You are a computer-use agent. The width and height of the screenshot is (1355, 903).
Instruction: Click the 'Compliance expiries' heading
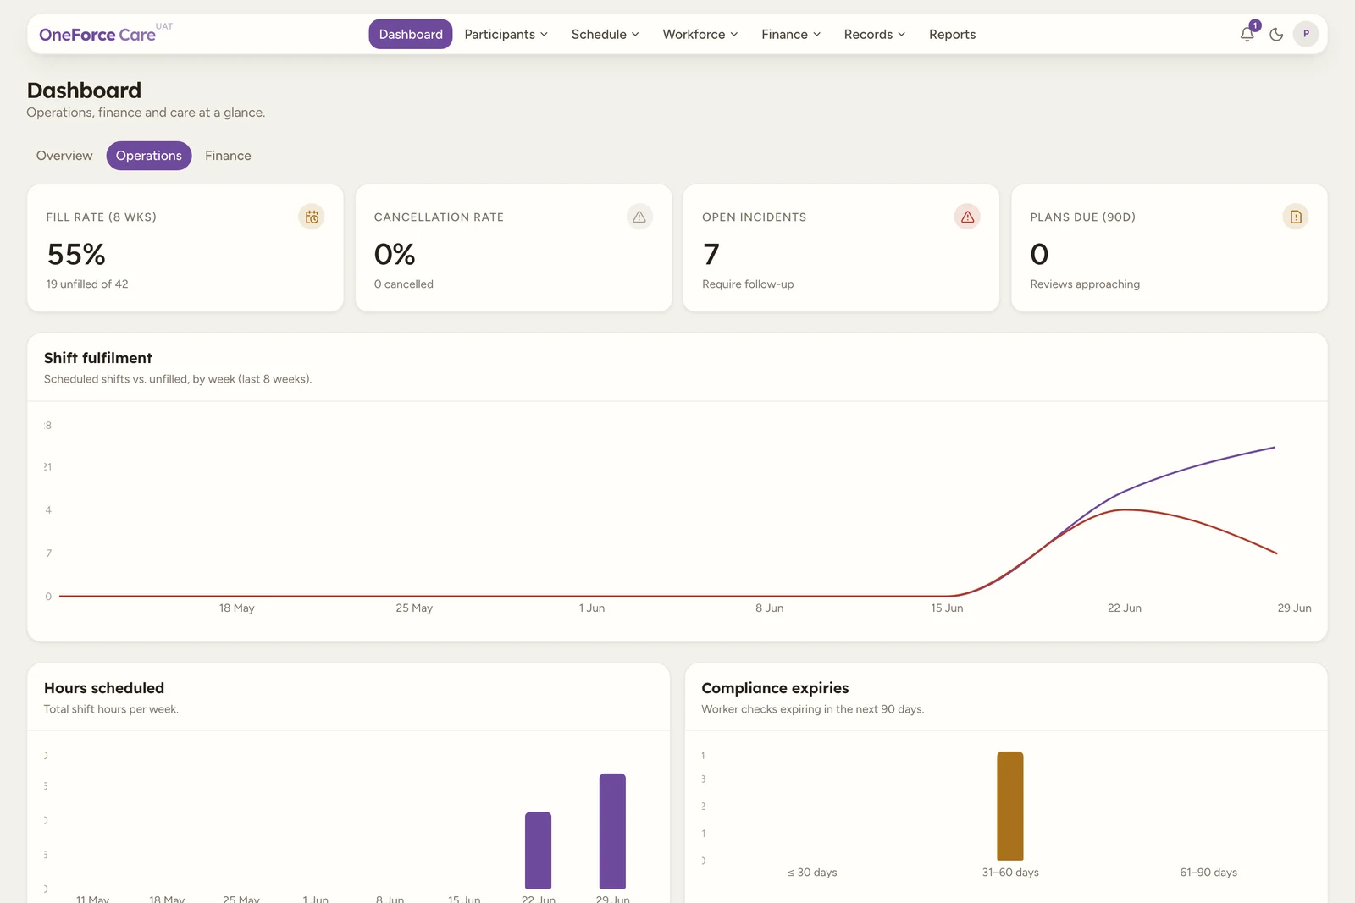click(775, 688)
